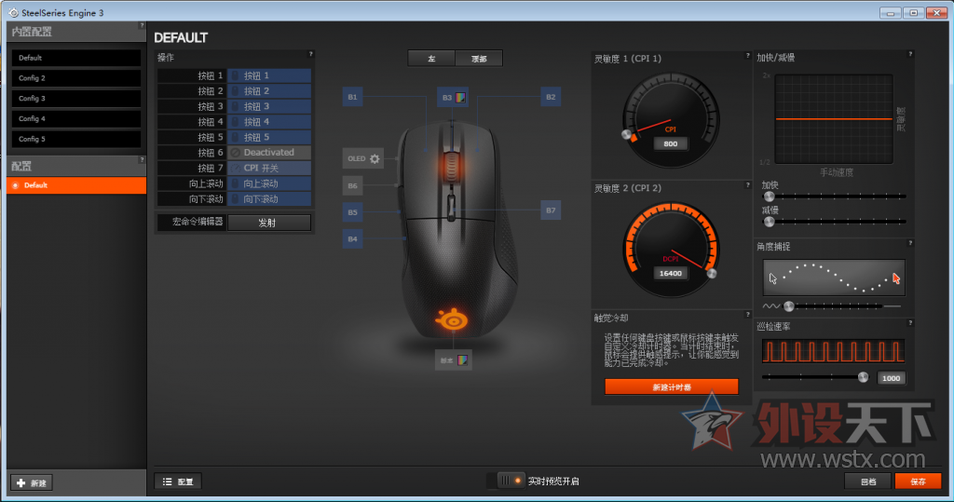Click the B5 button label
This screenshot has width=954, height=502.
point(353,212)
